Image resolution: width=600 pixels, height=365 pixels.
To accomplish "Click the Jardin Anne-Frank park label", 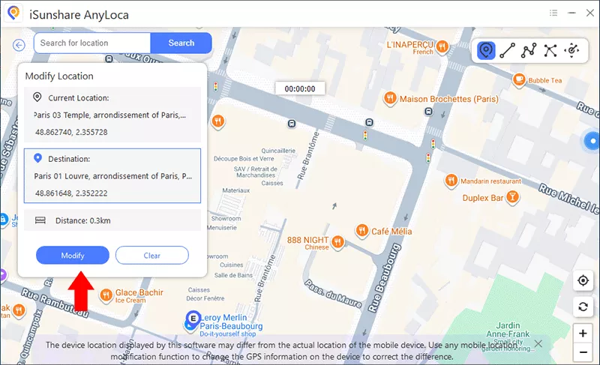I will coord(508,330).
